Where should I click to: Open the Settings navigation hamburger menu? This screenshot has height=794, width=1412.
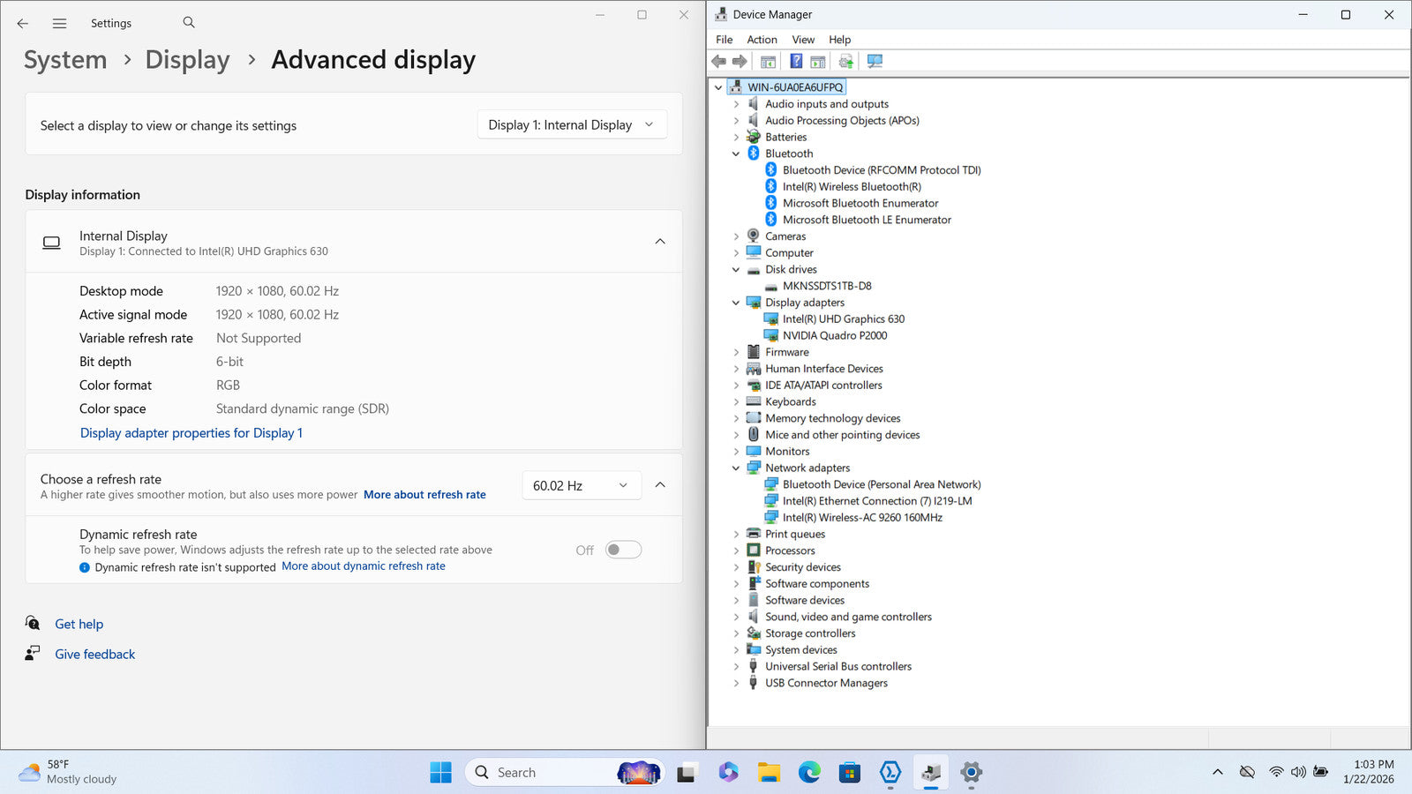[x=59, y=24]
